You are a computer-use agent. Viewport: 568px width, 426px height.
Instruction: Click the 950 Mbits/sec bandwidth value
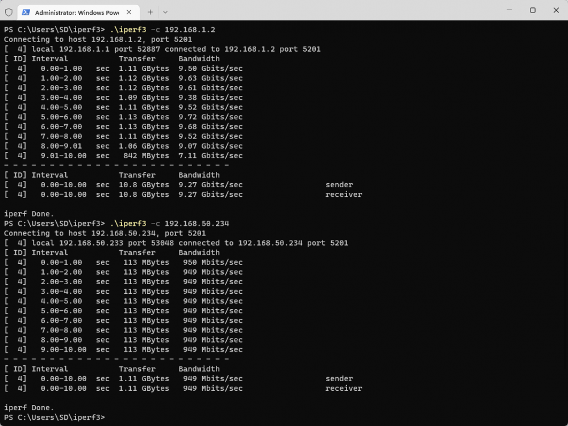pos(212,263)
